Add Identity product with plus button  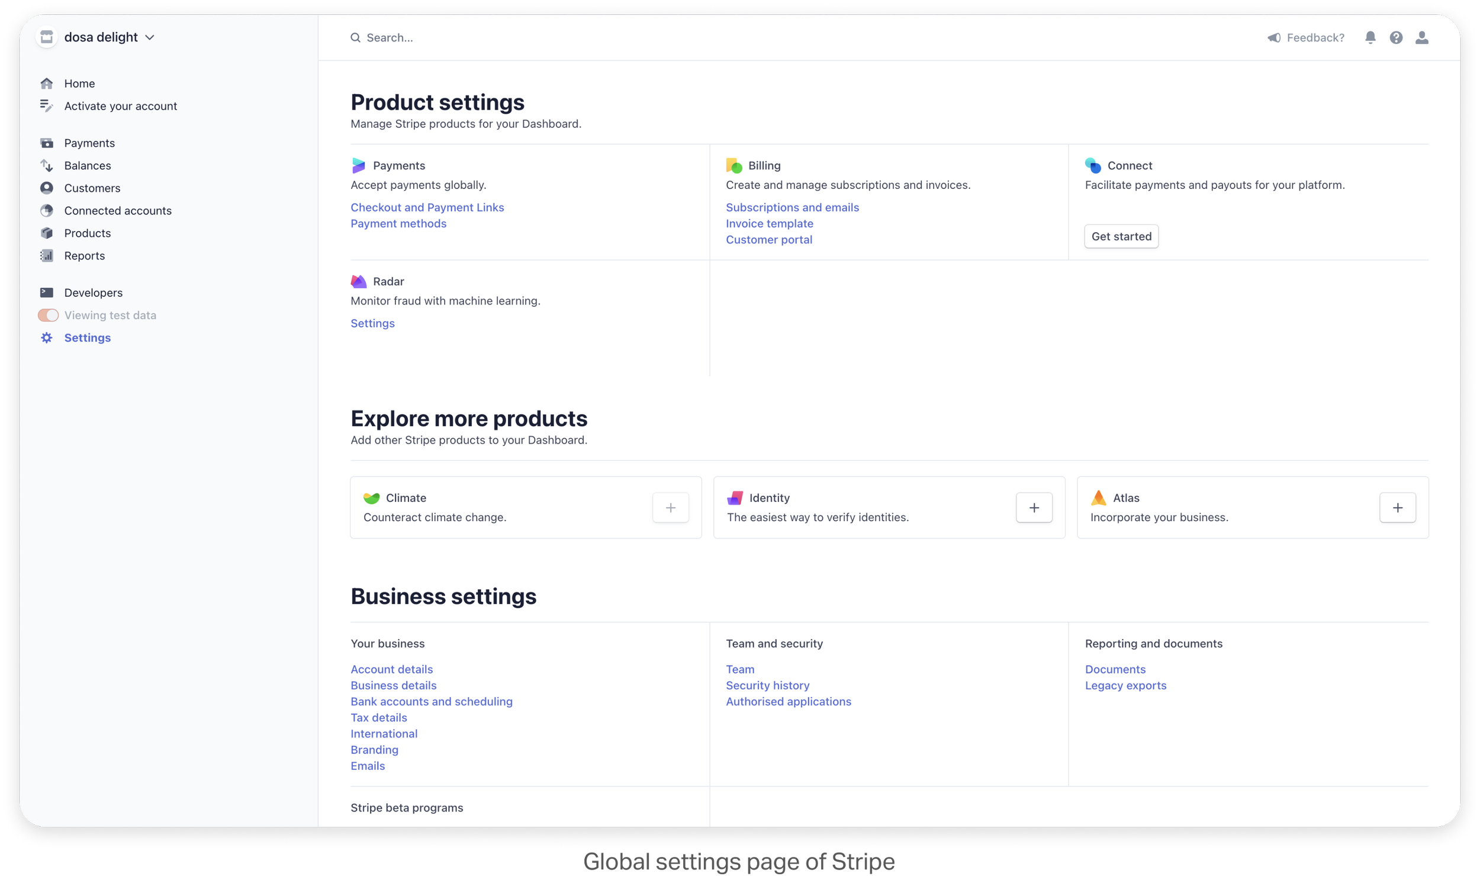(1034, 508)
